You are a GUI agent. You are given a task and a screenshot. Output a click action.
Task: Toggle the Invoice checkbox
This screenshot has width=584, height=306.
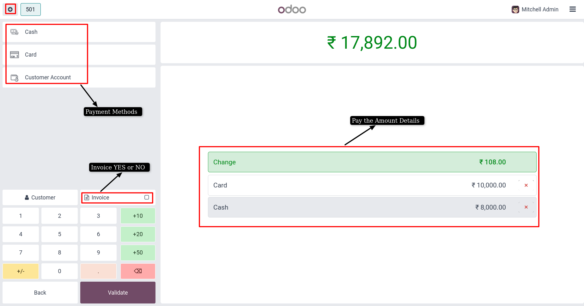point(147,197)
